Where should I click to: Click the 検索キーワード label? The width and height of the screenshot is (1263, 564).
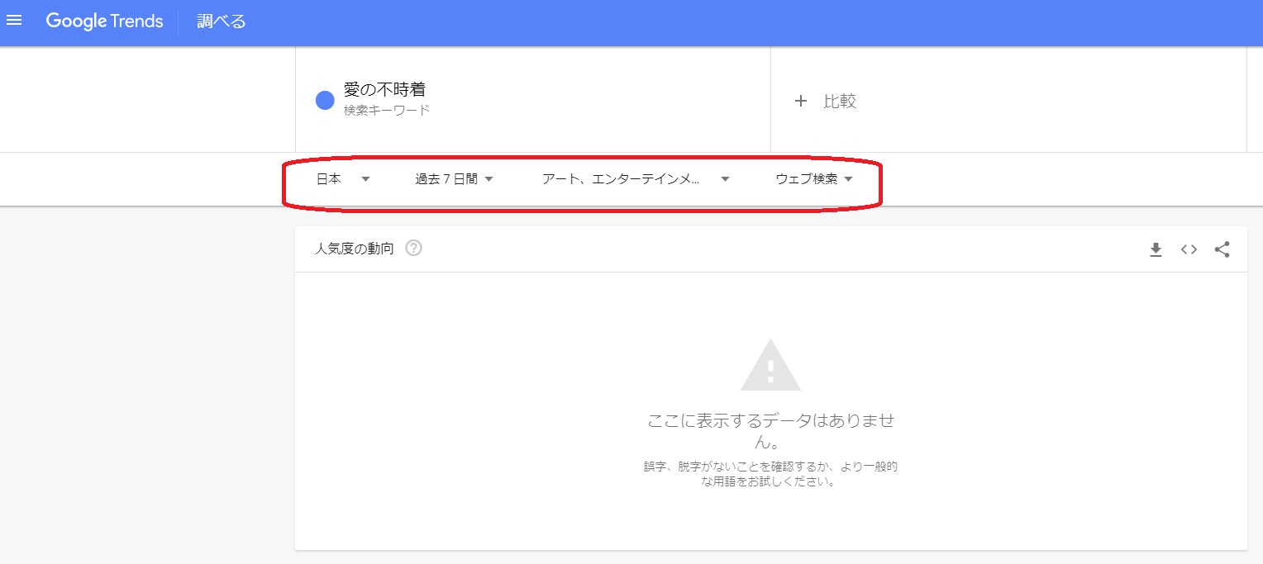click(x=387, y=110)
